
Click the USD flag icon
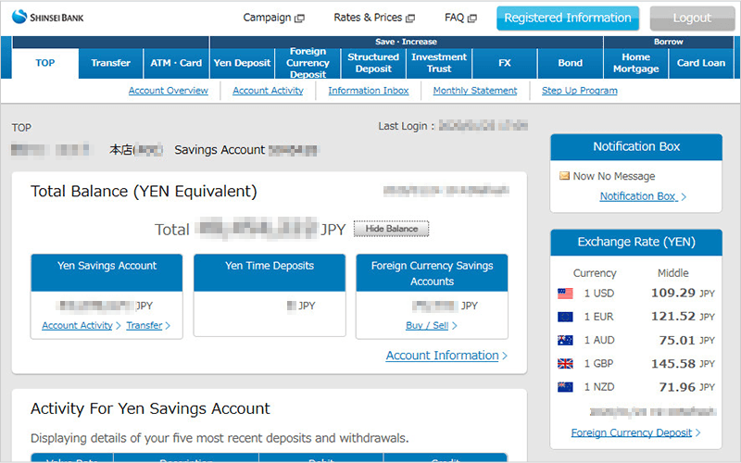(x=565, y=293)
